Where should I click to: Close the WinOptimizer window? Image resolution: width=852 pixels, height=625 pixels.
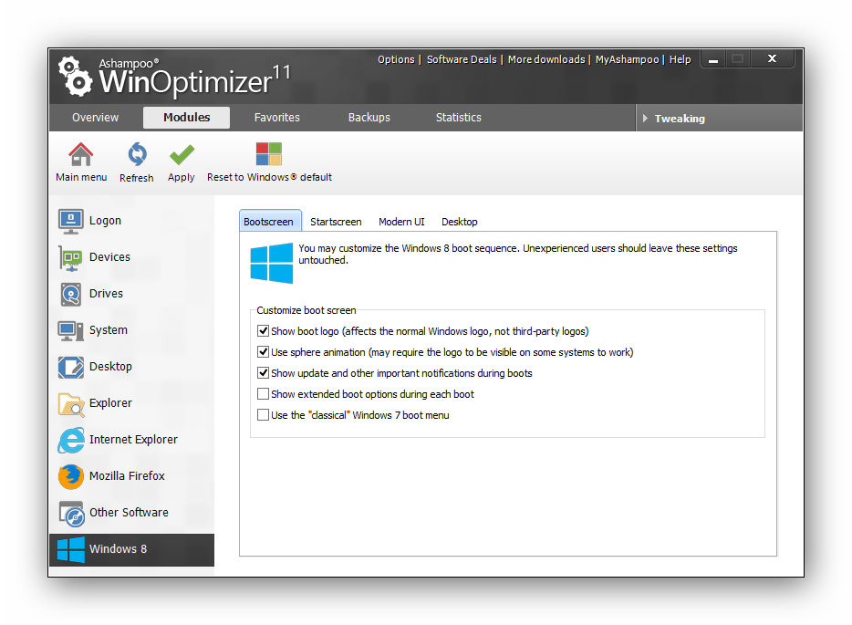[772, 58]
